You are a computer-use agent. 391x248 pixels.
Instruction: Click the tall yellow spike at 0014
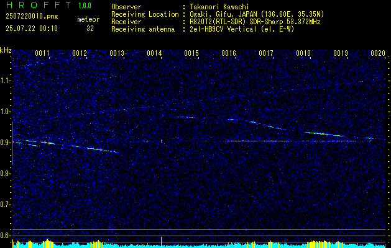click(162, 242)
